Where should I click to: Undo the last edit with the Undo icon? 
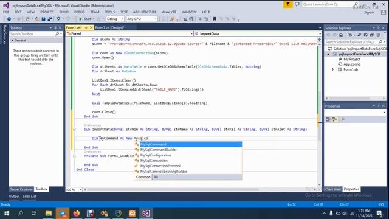58,19
